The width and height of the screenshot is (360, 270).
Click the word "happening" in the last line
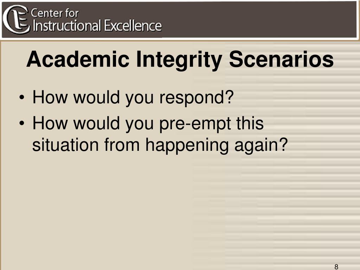click(x=187, y=146)
